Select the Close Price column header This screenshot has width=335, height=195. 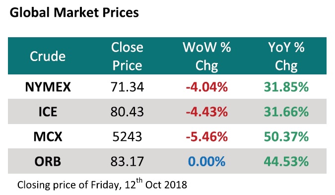click(x=127, y=56)
